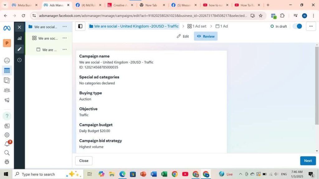Click the Close button
Viewport: 319px width, 179px height.
click(x=84, y=161)
